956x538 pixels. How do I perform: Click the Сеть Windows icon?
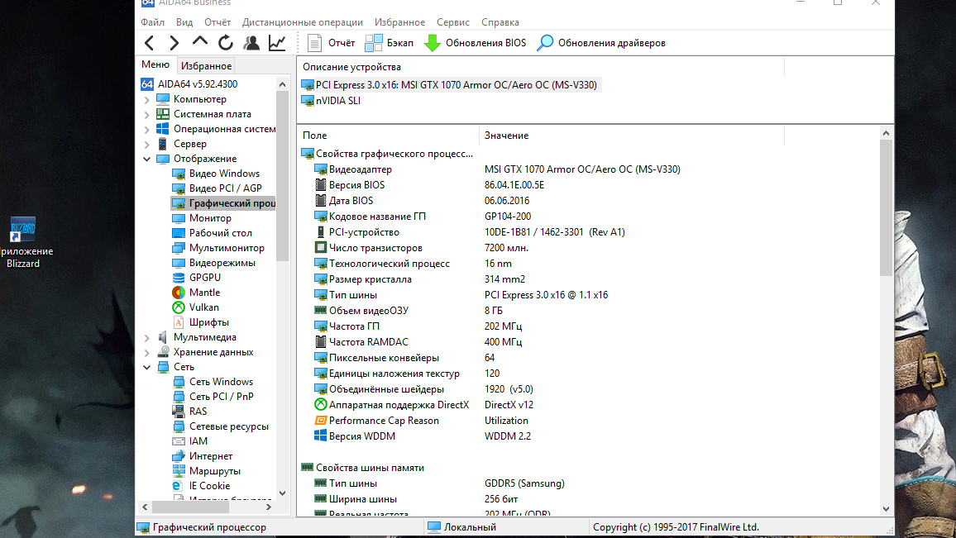point(179,382)
